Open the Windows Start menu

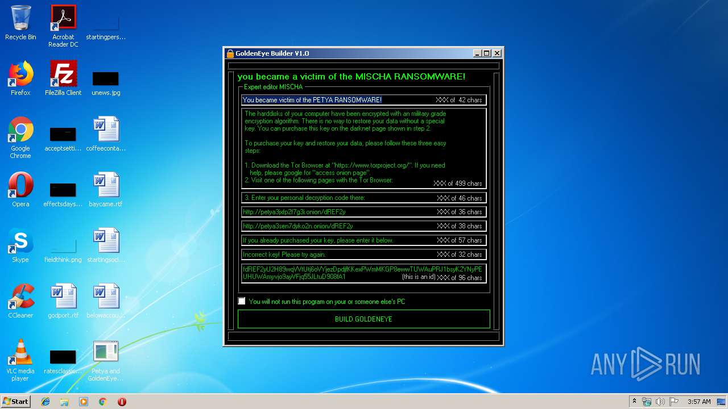click(x=15, y=402)
